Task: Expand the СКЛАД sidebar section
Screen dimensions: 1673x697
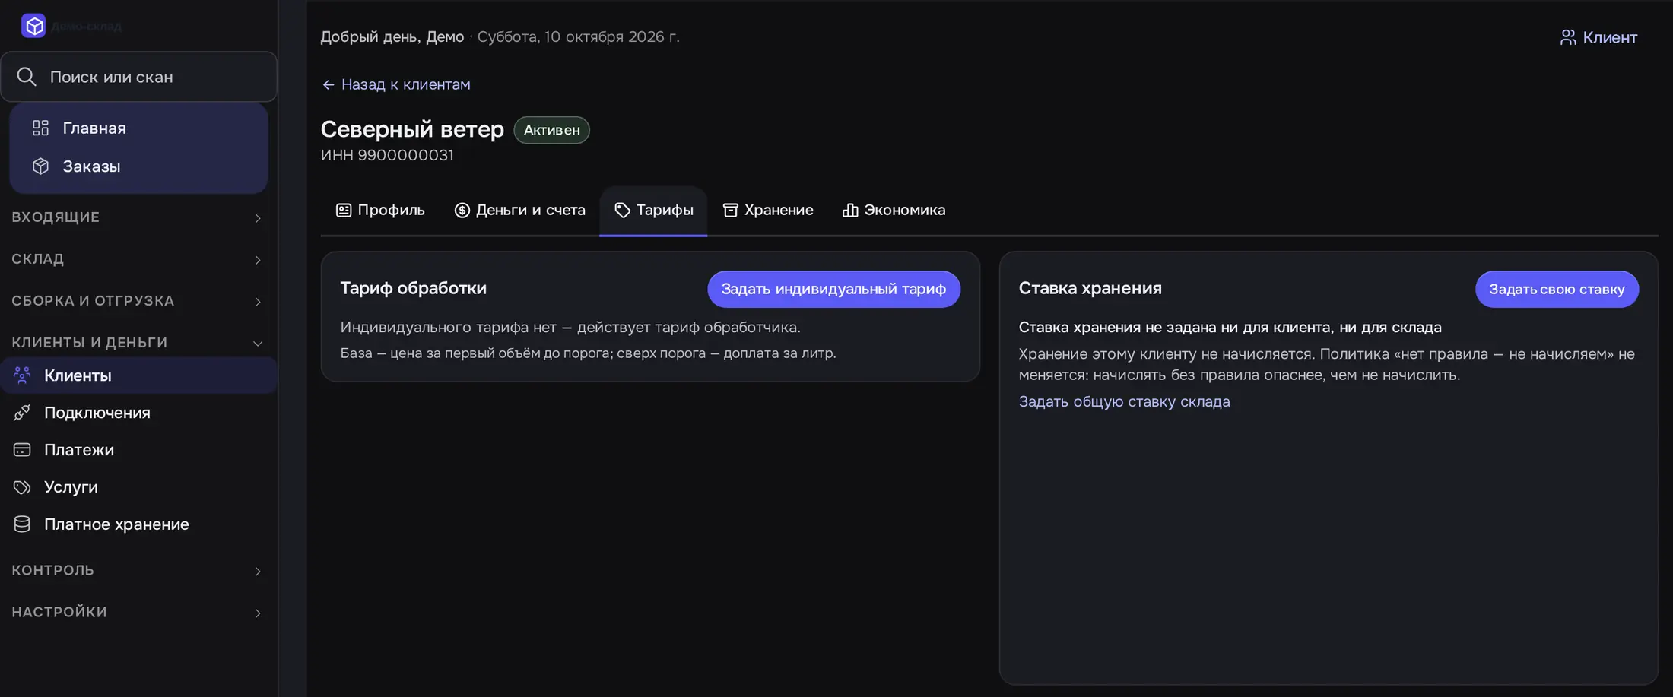Action: [138, 259]
